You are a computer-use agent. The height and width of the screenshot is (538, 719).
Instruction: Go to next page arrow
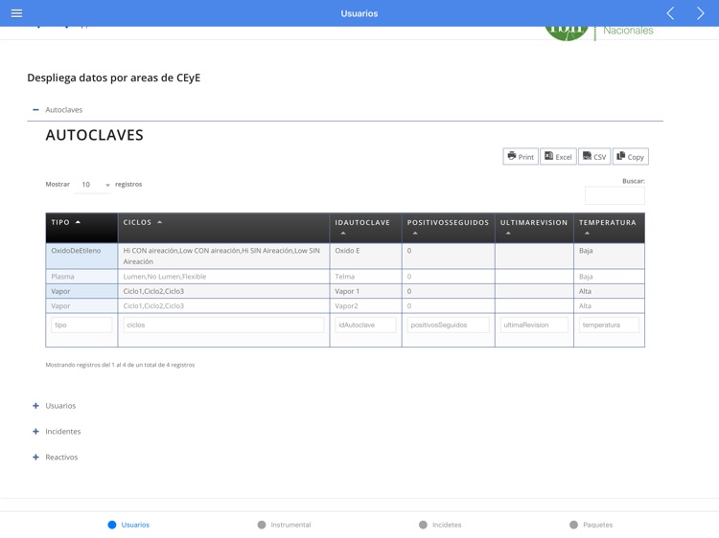coord(700,13)
